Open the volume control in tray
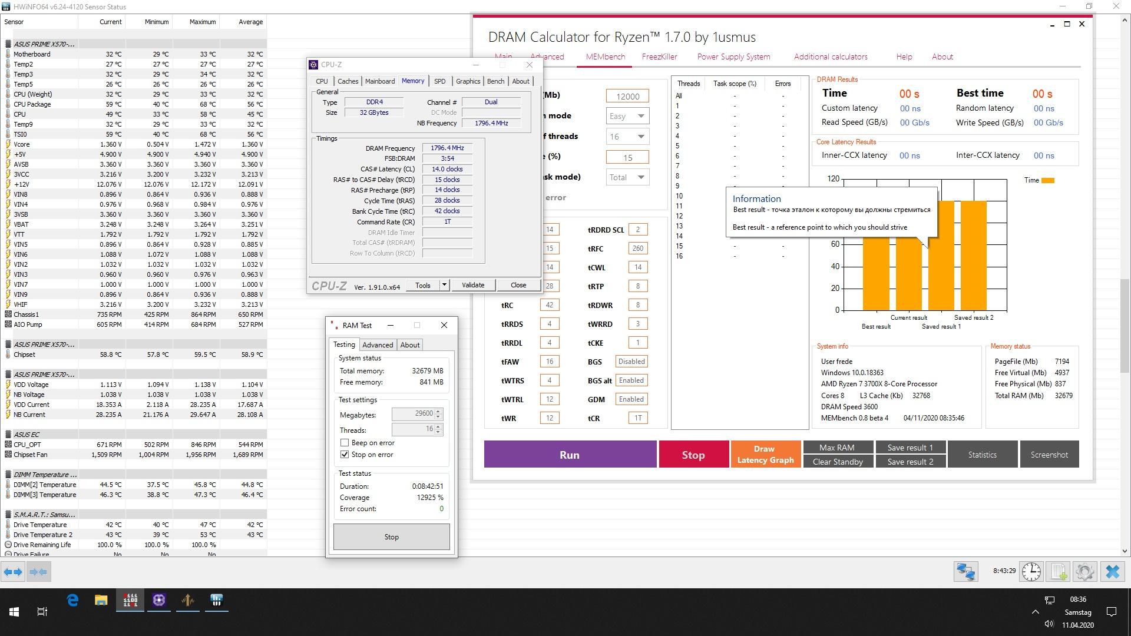The height and width of the screenshot is (636, 1131). pos(1049,624)
